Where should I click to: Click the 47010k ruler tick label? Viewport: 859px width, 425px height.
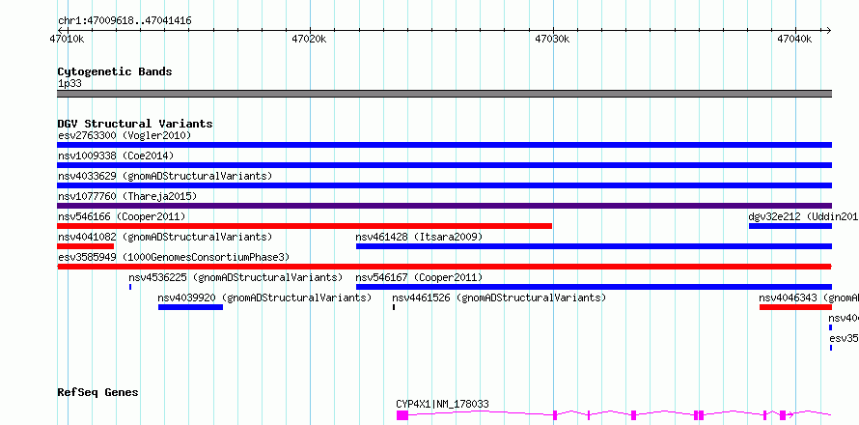[67, 39]
